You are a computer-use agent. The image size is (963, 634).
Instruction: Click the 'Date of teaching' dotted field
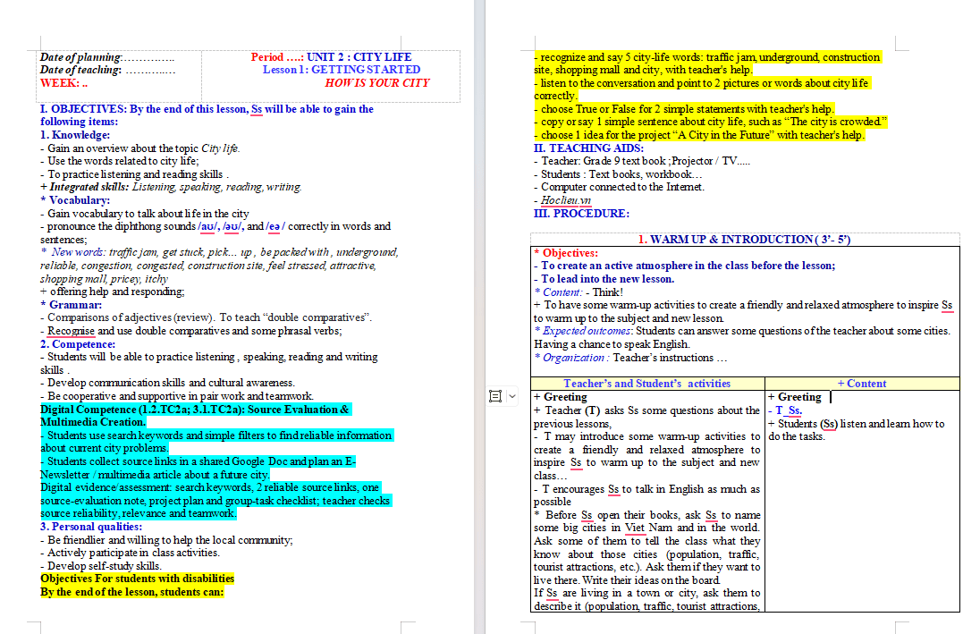click(150, 71)
